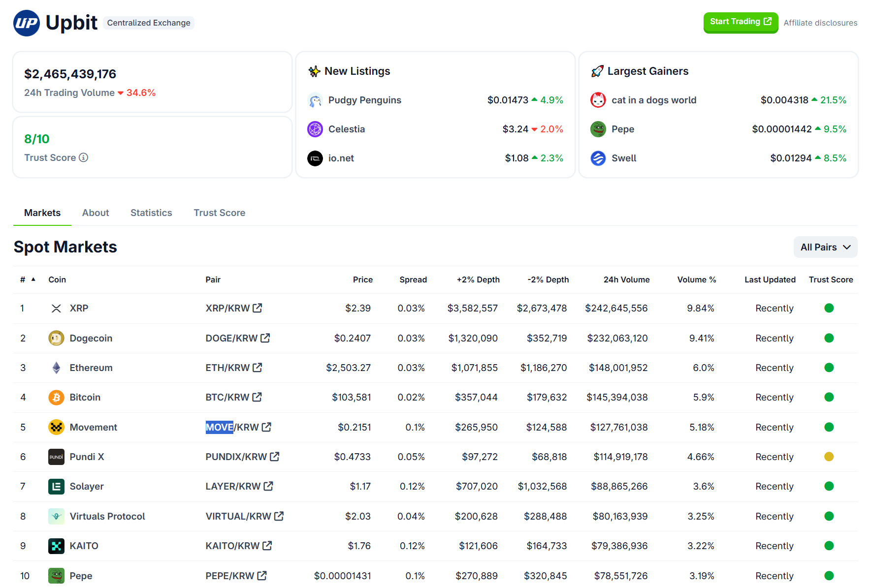Click the Swell coin icon
This screenshot has height=588, width=871.
tap(598, 158)
